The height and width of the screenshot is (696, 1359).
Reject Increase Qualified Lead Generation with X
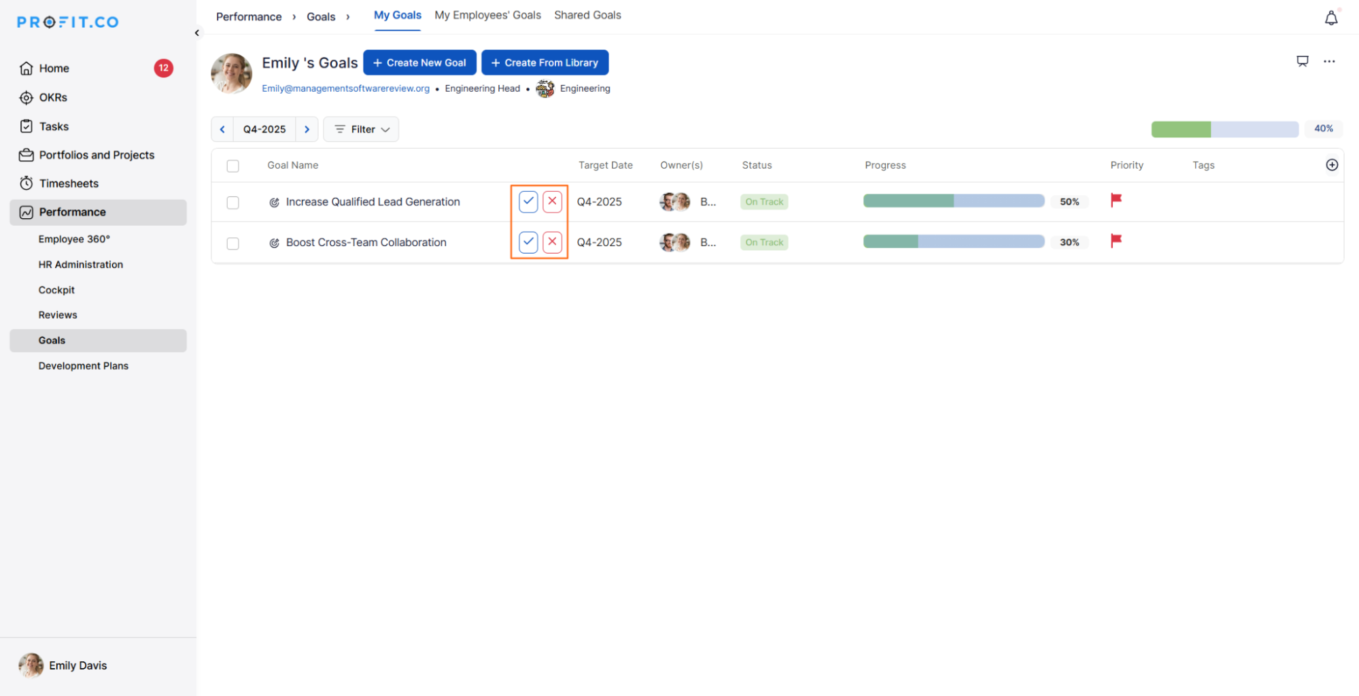pos(552,201)
